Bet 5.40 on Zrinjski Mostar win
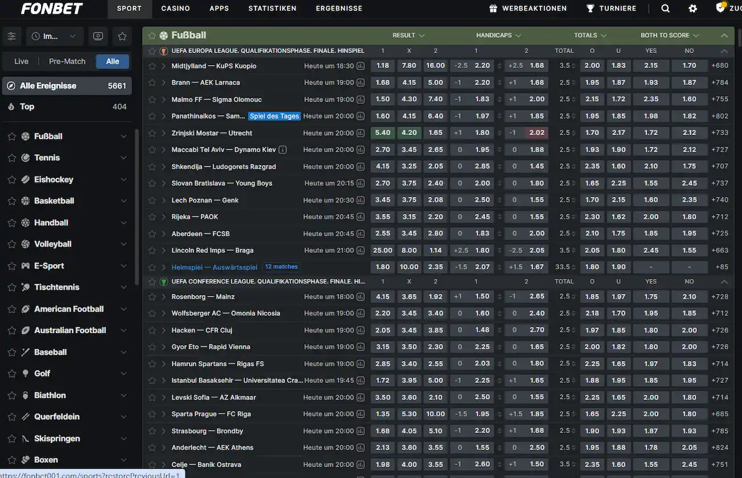This screenshot has height=478, width=742. point(383,133)
